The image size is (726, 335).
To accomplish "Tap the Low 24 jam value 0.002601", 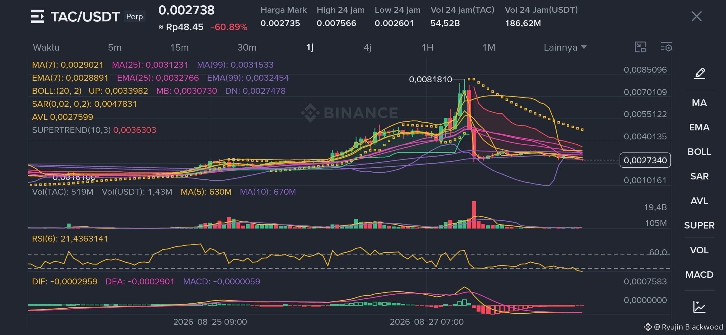I will [394, 23].
